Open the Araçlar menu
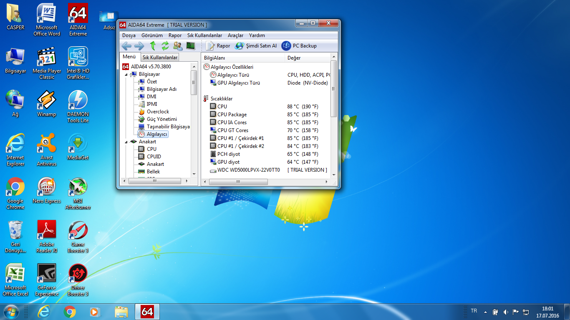 [x=235, y=35]
